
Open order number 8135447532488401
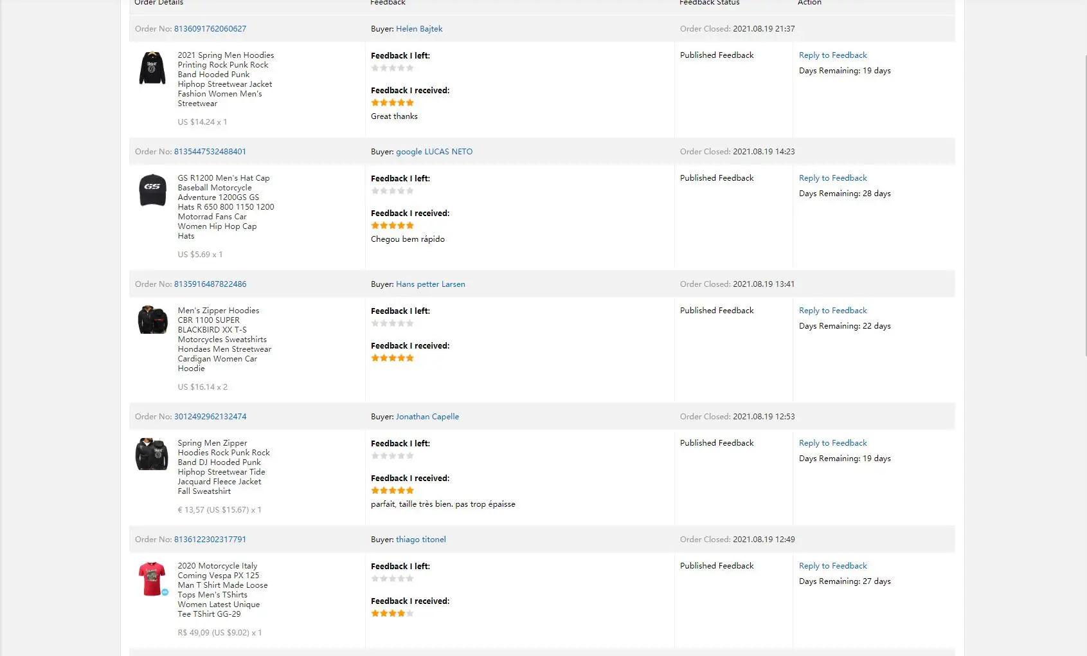(210, 152)
